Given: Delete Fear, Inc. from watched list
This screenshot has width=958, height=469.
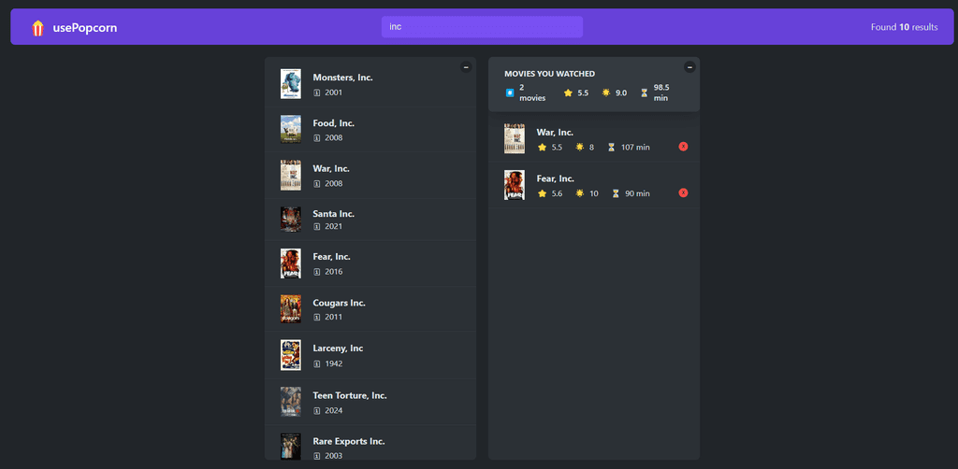Looking at the screenshot, I should [683, 192].
